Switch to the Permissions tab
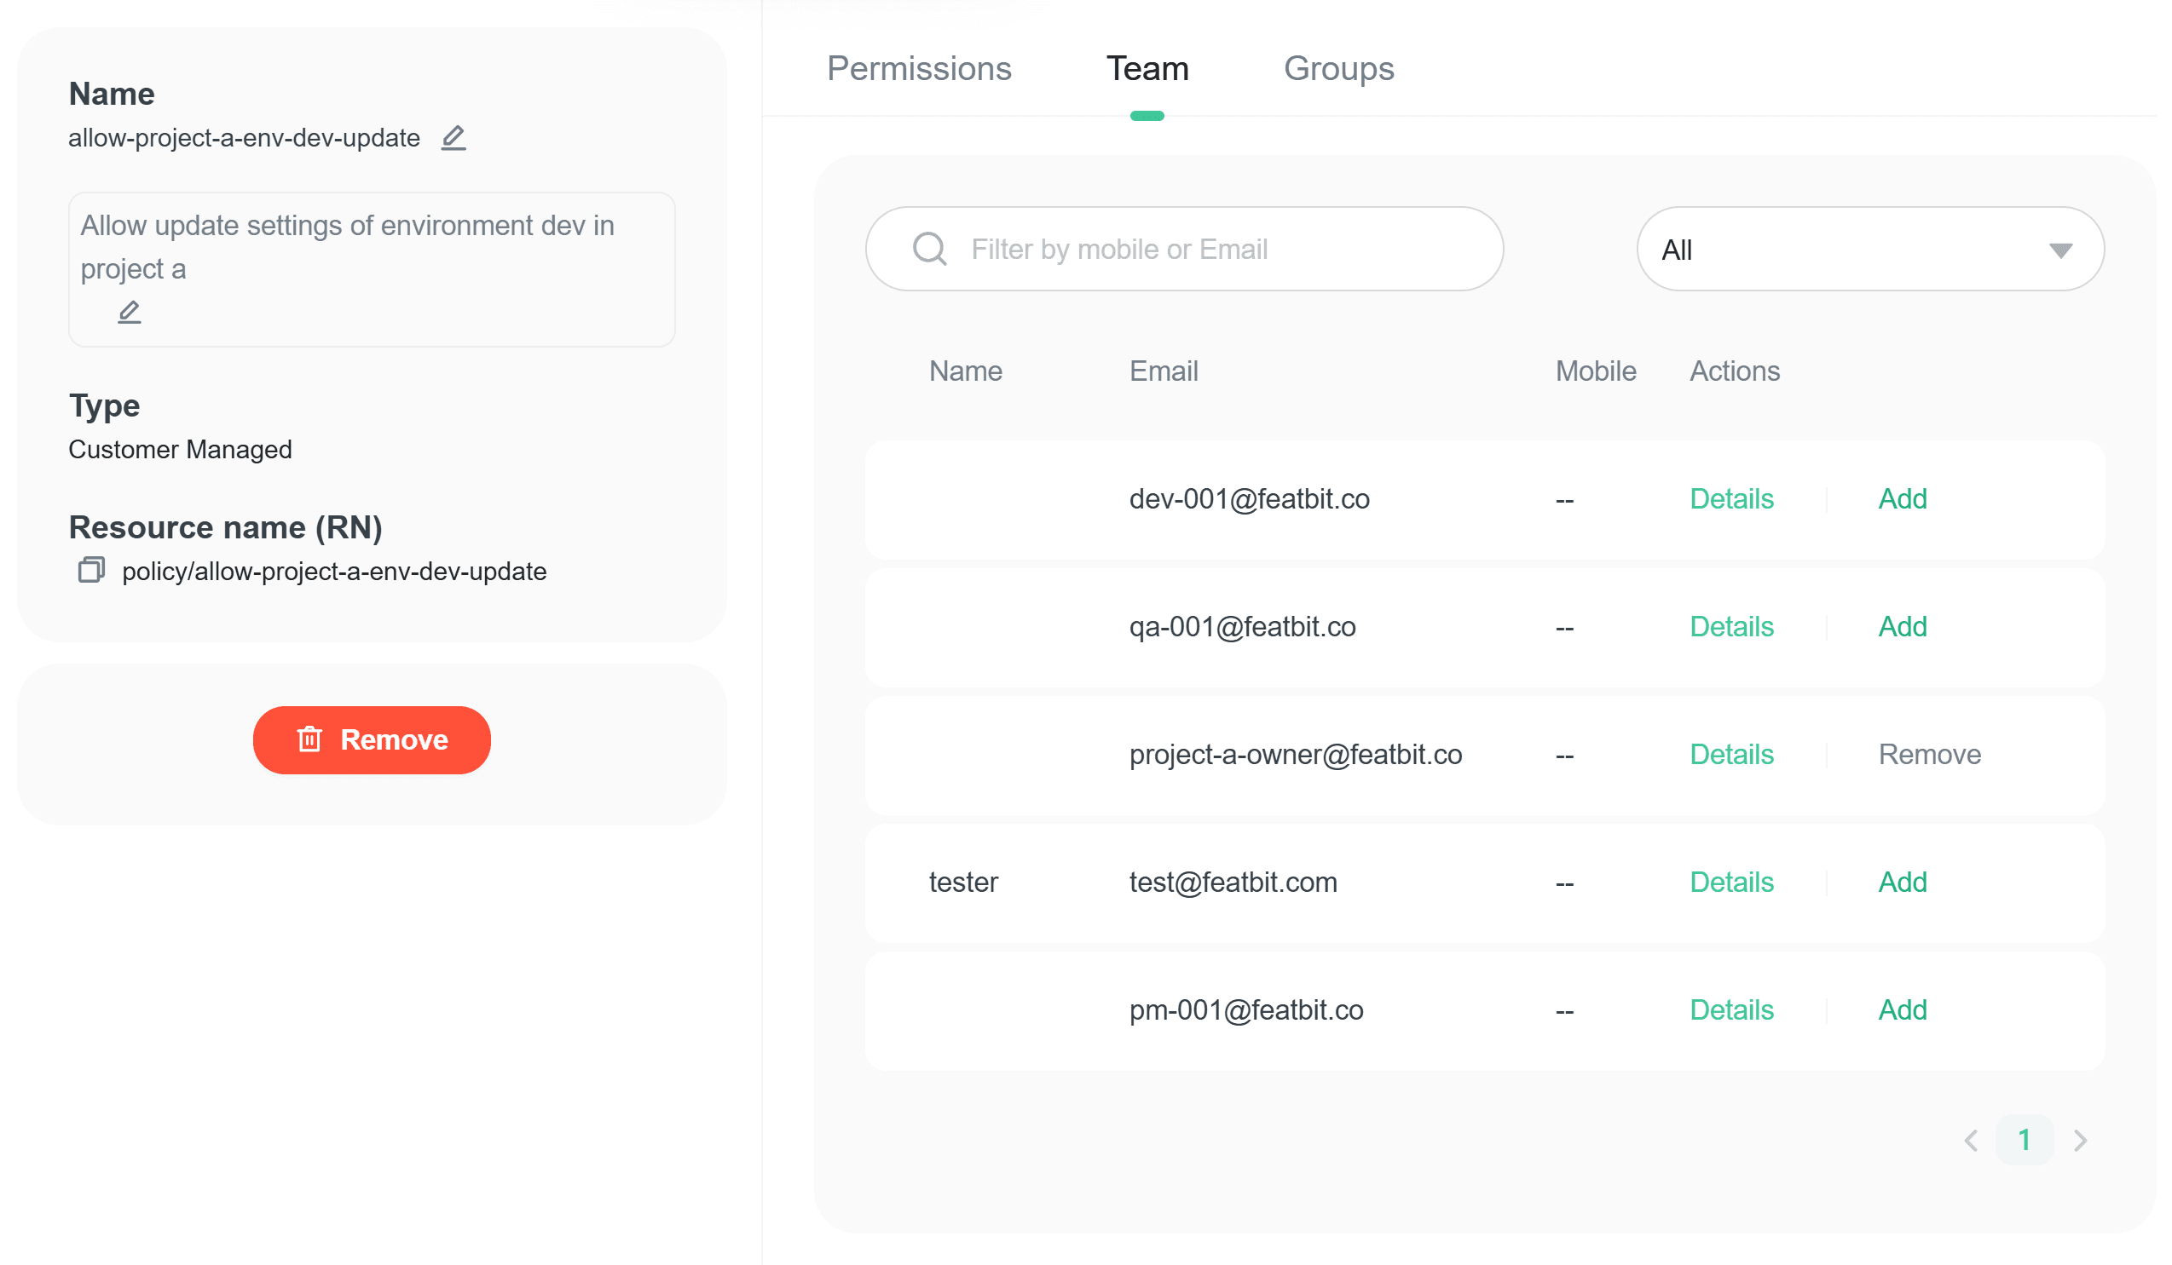The height and width of the screenshot is (1265, 2172). pyautogui.click(x=921, y=69)
